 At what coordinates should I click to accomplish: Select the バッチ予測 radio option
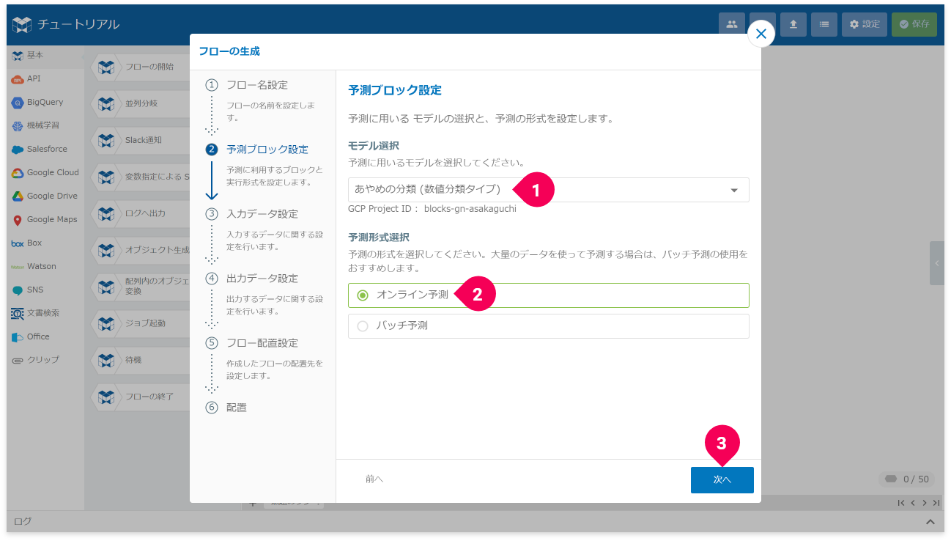click(x=548, y=326)
